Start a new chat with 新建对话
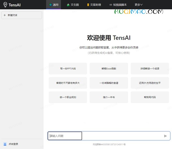 point(22,15)
